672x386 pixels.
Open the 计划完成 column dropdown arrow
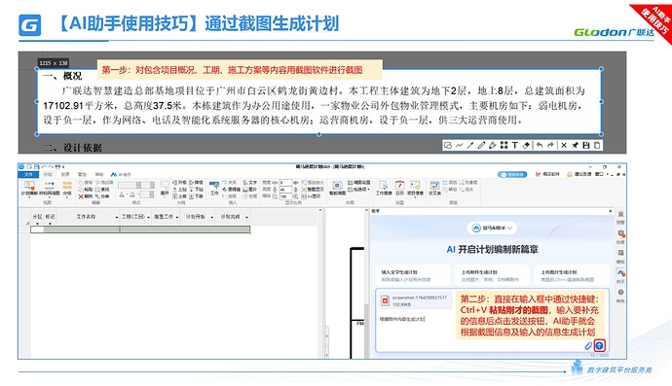[x=246, y=218]
